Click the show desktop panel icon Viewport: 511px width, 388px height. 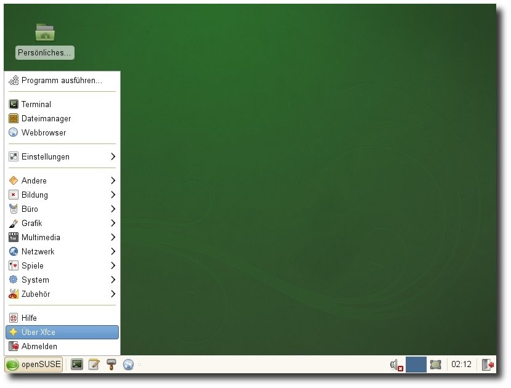point(436,365)
